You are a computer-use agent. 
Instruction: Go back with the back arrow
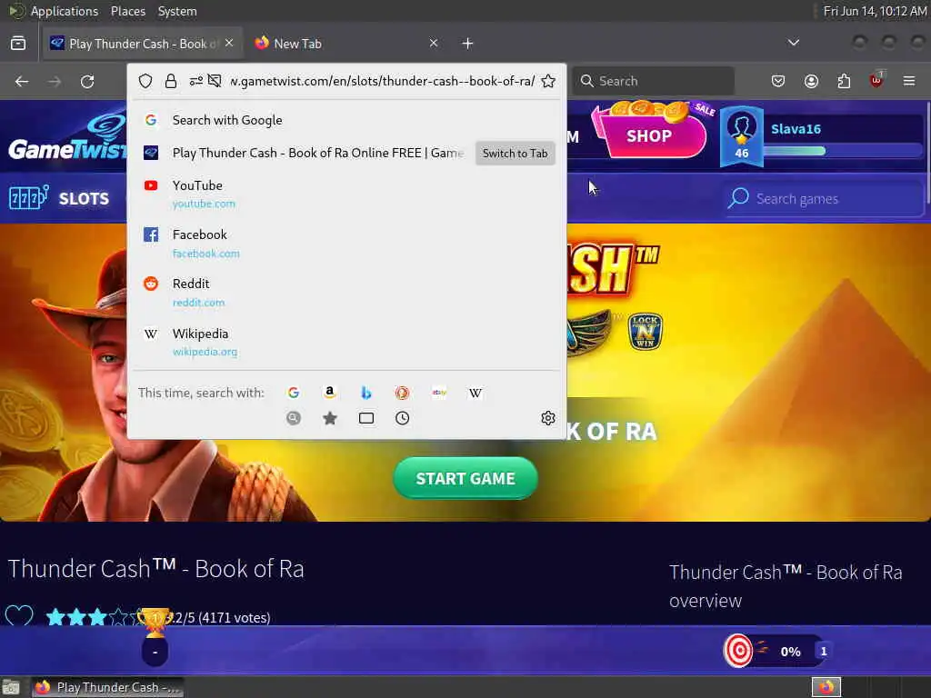(x=22, y=81)
